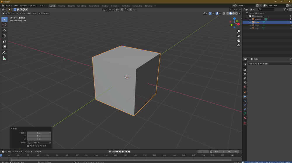
Task: Open the Options dropdown in viewport
Action: click(x=235, y=10)
